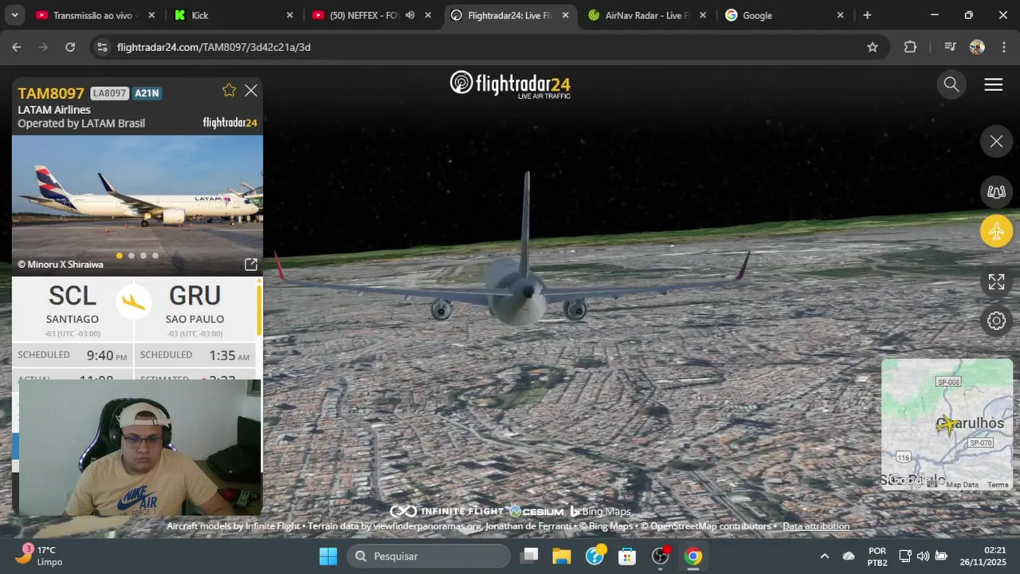
Task: Mute the NEFFEX tab audio icon
Action: point(410,15)
